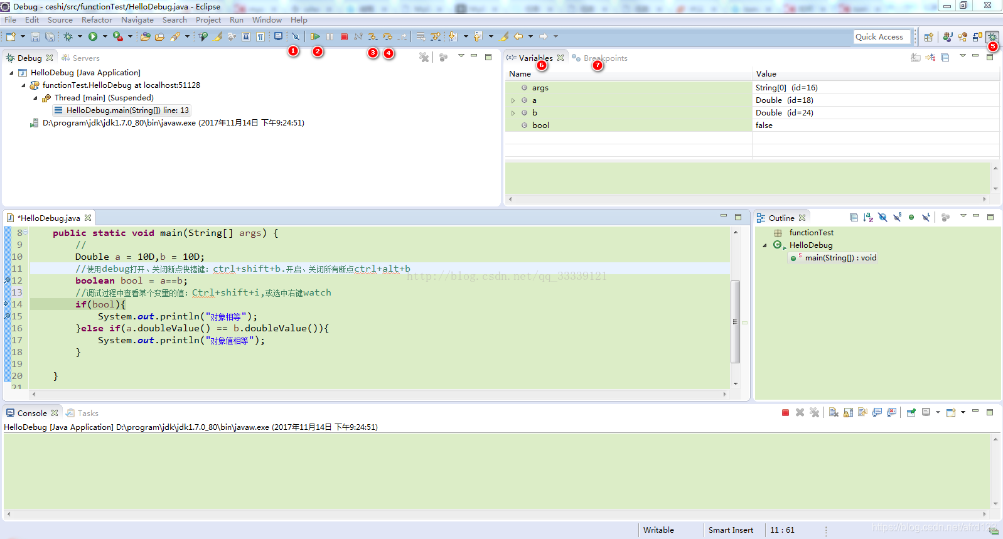
Task: Click Clear Console icon
Action: click(x=834, y=412)
